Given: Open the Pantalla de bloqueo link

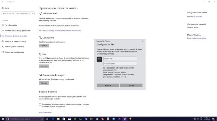Looking at the screenshot, I should click(x=195, y=17).
